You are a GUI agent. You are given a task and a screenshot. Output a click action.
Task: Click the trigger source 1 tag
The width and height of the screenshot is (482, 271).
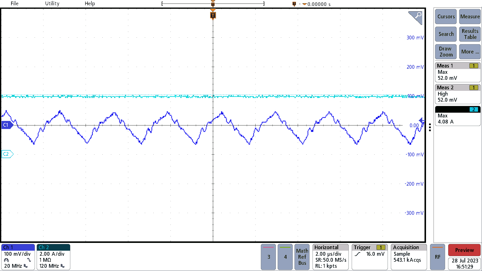[x=381, y=247]
